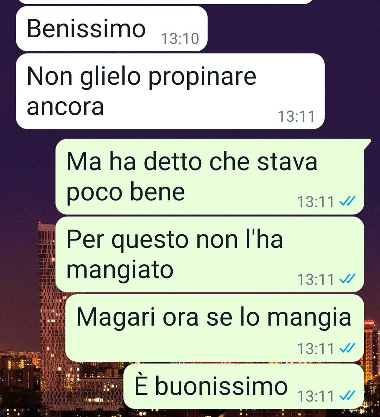Viewport: 380px width, 417px height.
Task: Click the 13:11 timestamp on 'Magari ora se lo mangia'
Action: pyautogui.click(x=316, y=348)
